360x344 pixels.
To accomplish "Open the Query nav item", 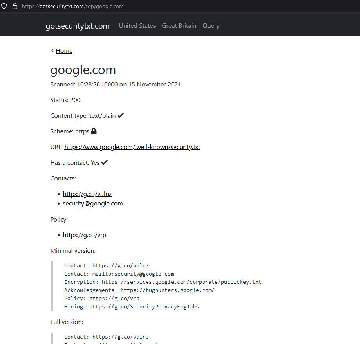I will pos(211,26).
